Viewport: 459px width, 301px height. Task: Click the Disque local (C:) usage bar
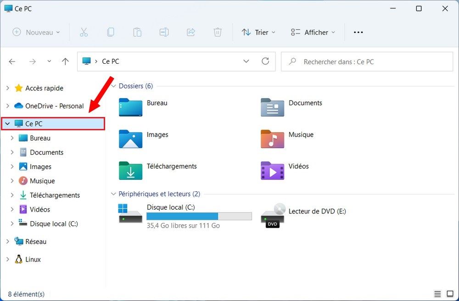point(199,217)
